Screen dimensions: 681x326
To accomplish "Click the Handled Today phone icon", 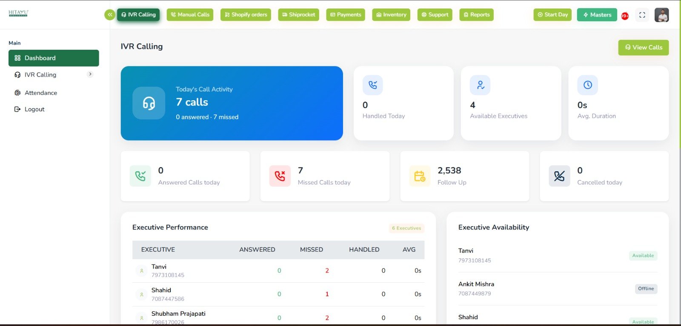I will click(x=373, y=85).
